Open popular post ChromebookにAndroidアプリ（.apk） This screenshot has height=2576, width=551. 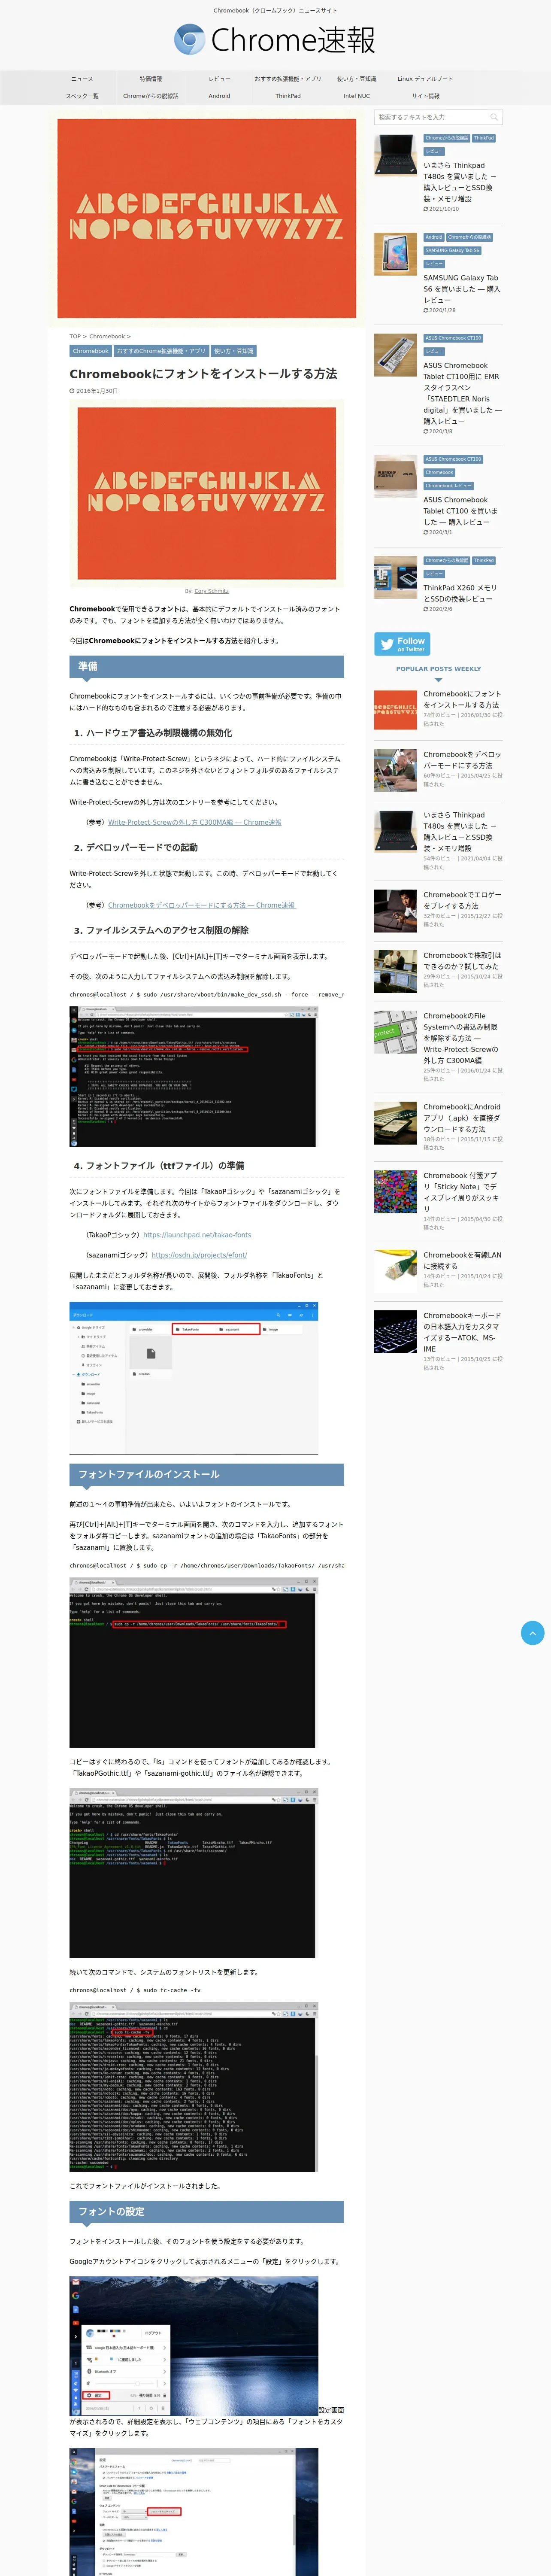[462, 1118]
